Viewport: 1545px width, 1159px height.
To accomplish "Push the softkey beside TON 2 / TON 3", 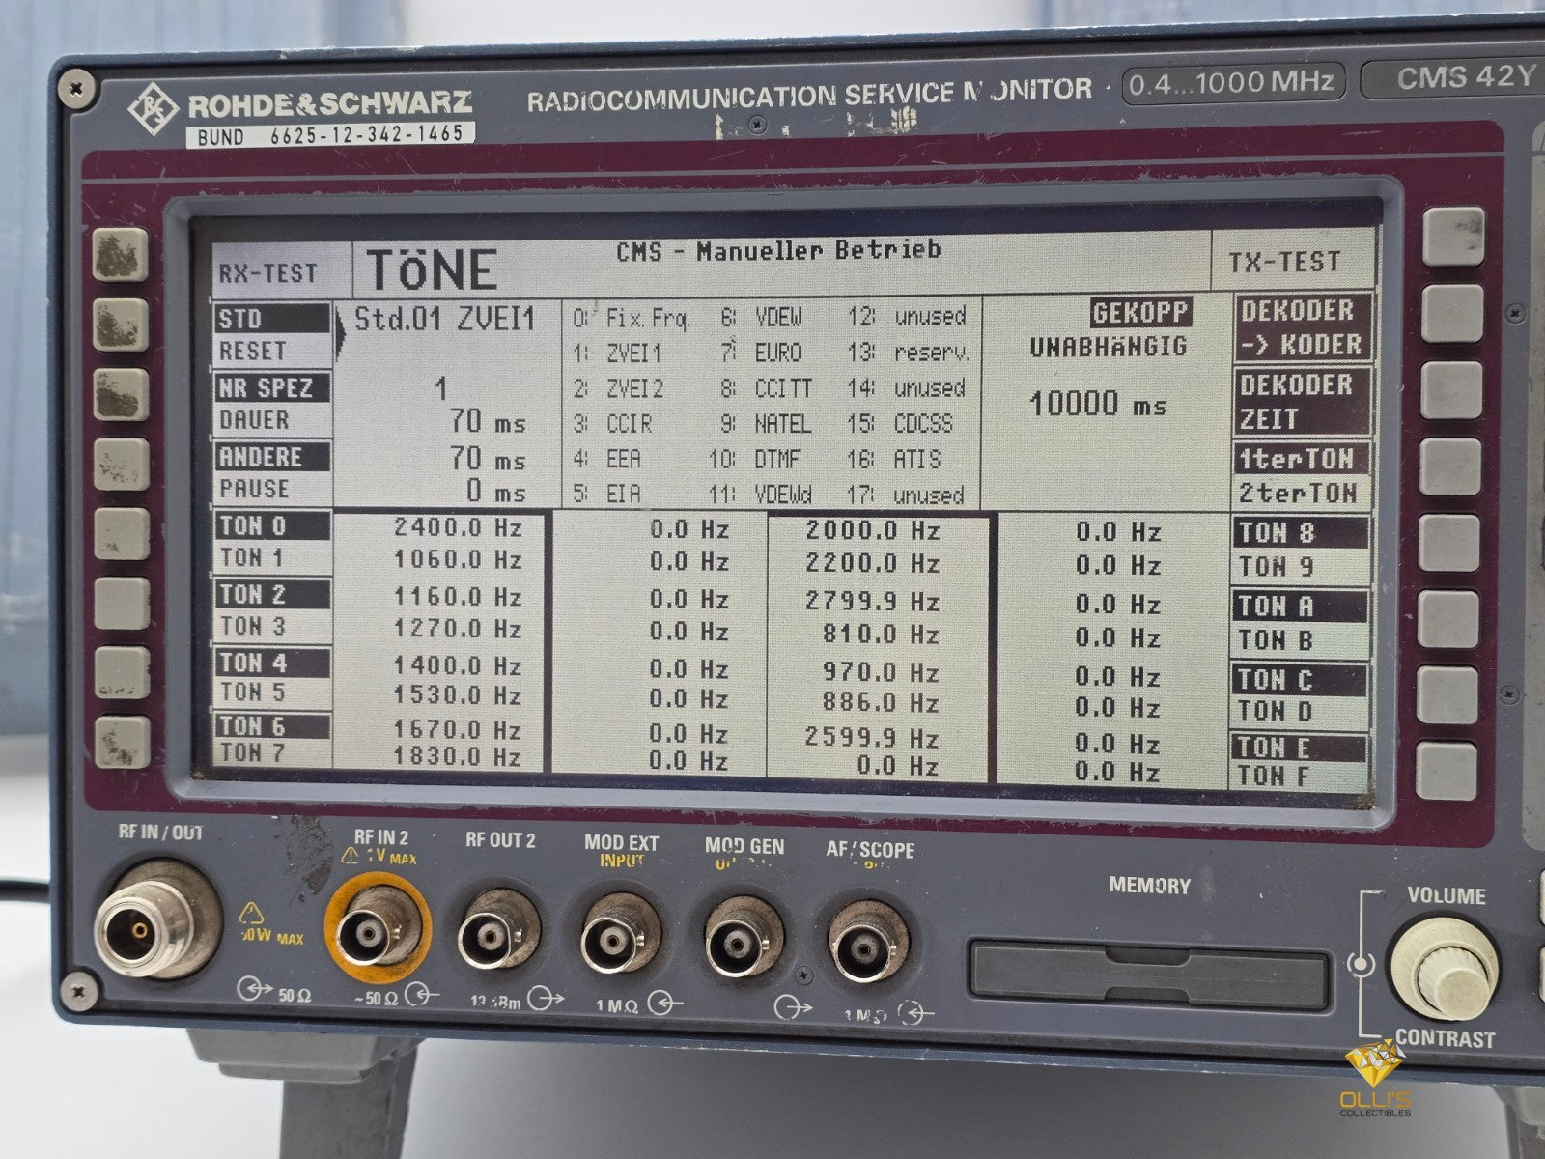I will pyautogui.click(x=122, y=604).
